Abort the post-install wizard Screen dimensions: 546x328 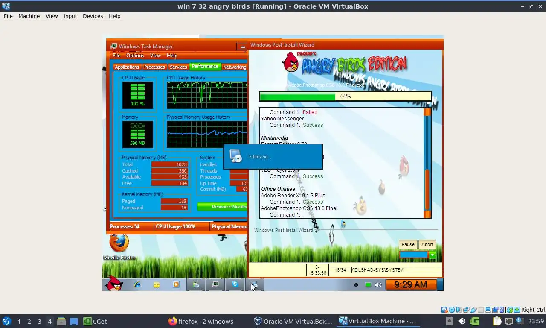427,244
